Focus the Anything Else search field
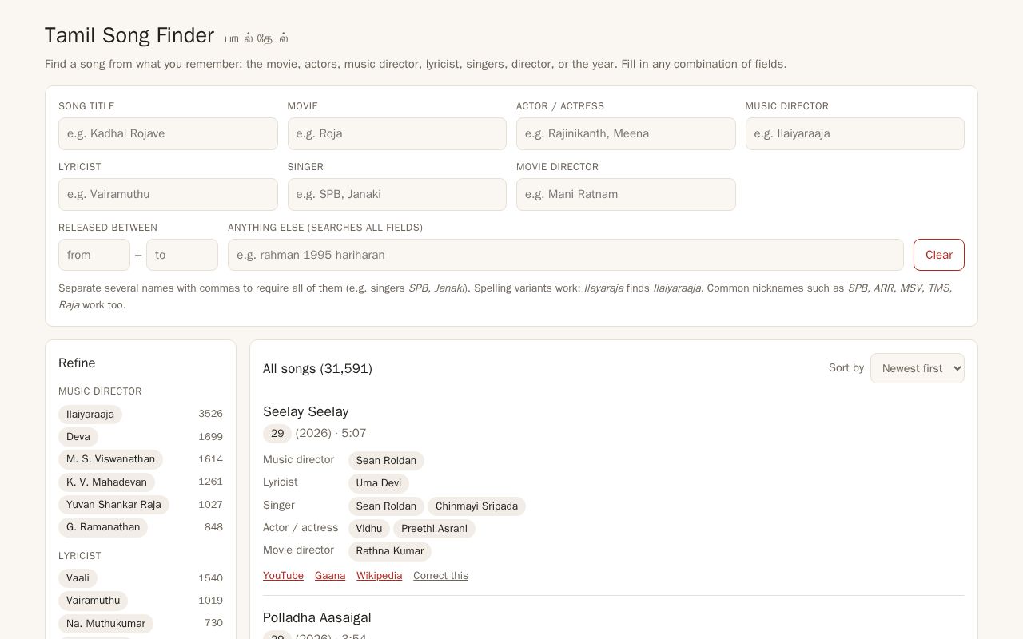The width and height of the screenshot is (1023, 639). pyautogui.click(x=566, y=255)
